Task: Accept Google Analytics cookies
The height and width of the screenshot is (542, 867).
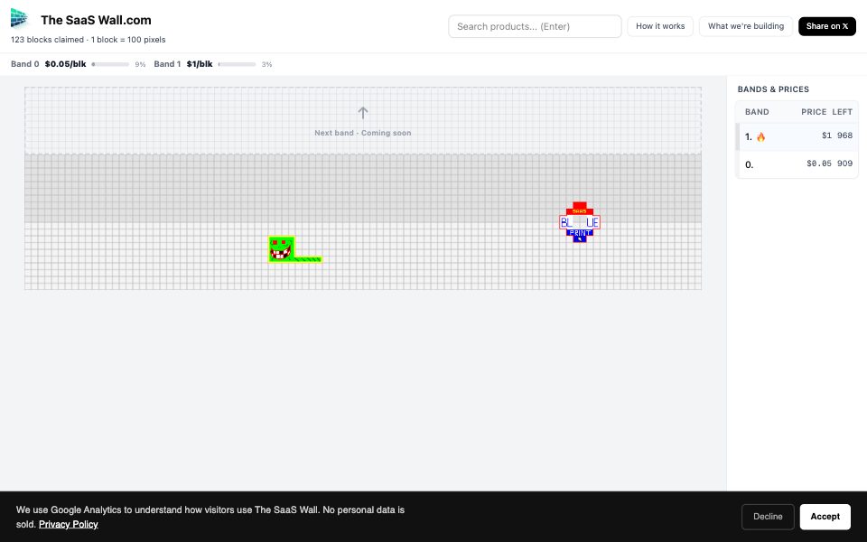Action: (x=825, y=517)
